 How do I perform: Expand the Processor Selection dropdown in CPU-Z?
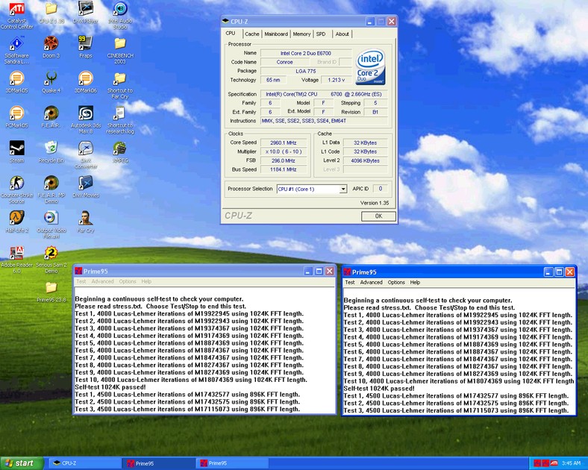click(343, 189)
